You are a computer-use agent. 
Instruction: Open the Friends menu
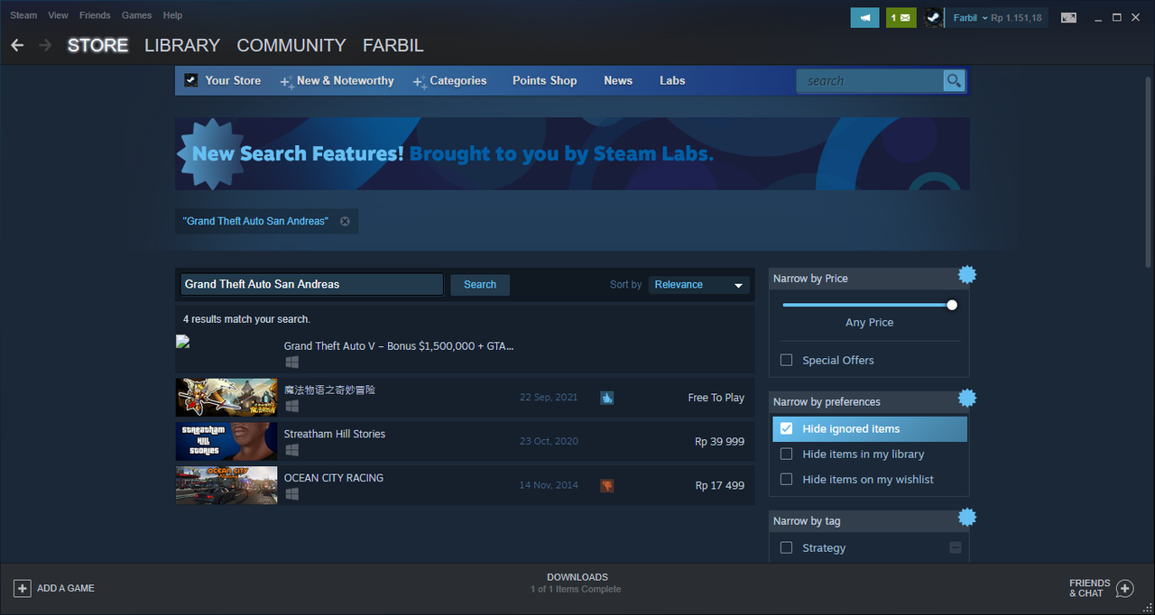click(95, 15)
